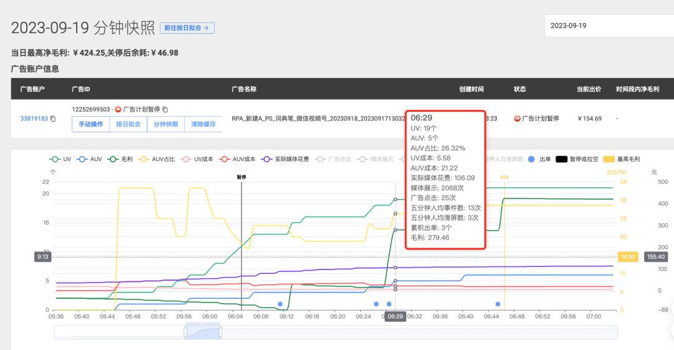Enable the greyed-out 媒体展示 legend series

click(x=374, y=159)
